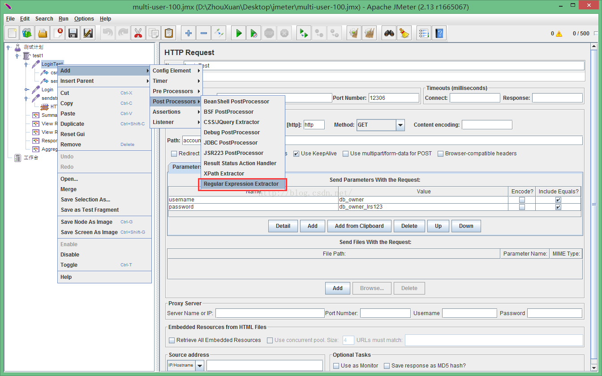Click the Proxy Server Name or IP field
This screenshot has width=602, height=376.
270,313
